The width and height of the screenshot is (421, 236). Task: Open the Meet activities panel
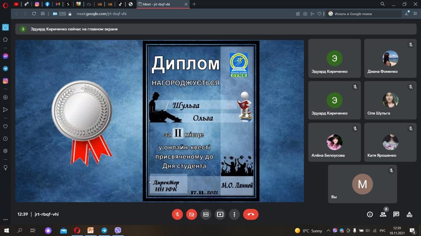coord(409,214)
